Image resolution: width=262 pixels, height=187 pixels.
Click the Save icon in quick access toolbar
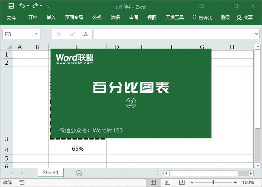(x=11, y=6)
